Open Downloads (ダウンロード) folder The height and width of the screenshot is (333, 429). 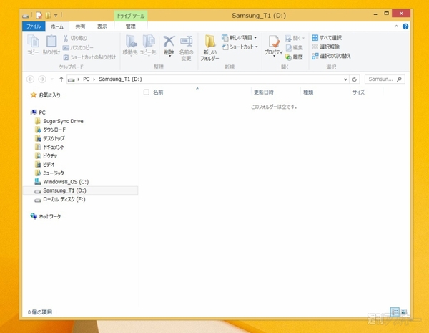point(51,130)
